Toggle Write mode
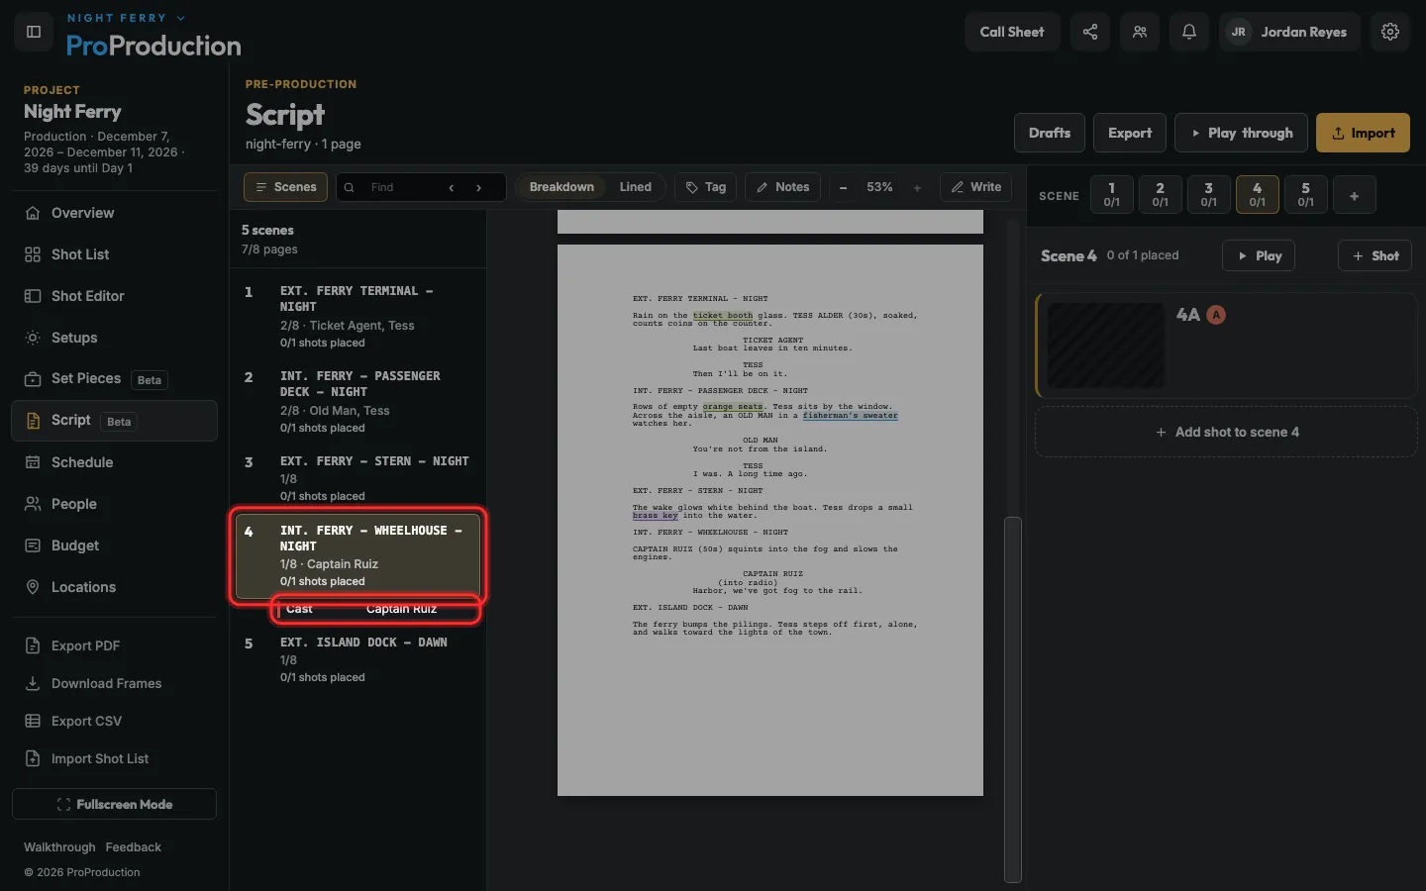Screen dimensions: 1426x891 click(975, 187)
